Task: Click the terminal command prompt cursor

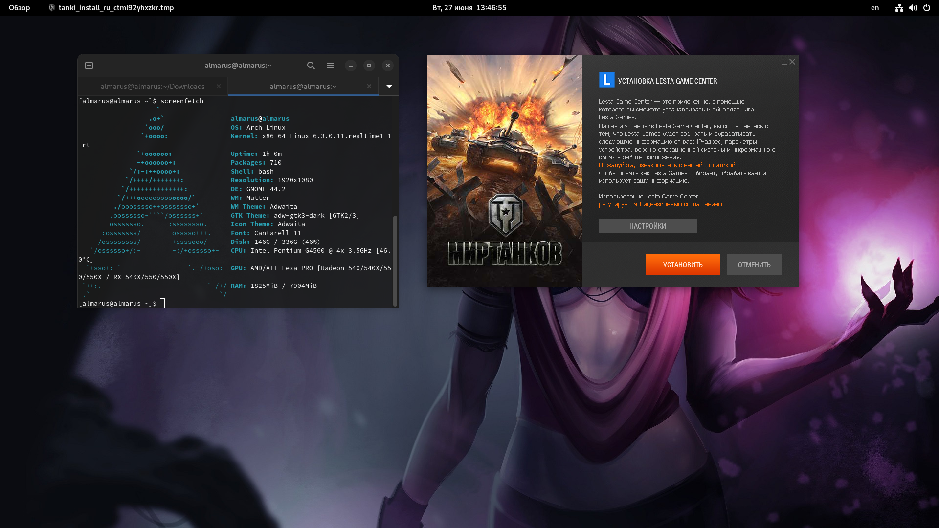Action: (x=162, y=304)
